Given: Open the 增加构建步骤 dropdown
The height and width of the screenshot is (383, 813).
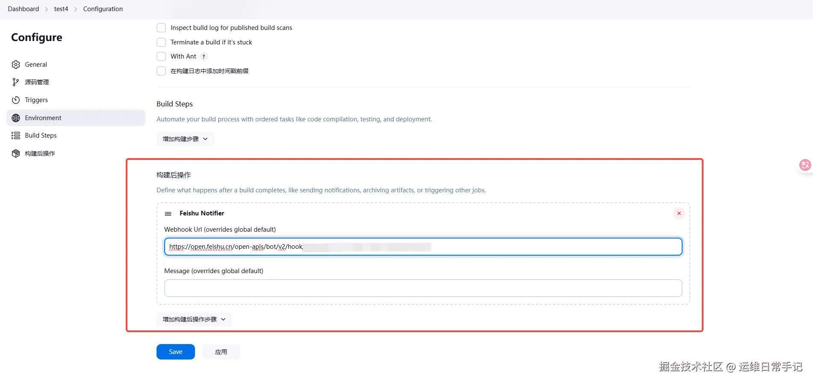Looking at the screenshot, I should point(185,139).
